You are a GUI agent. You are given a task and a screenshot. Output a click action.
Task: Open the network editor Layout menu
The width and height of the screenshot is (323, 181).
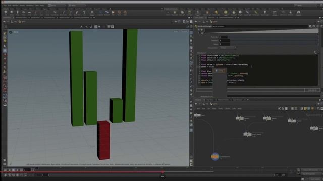[228, 109]
